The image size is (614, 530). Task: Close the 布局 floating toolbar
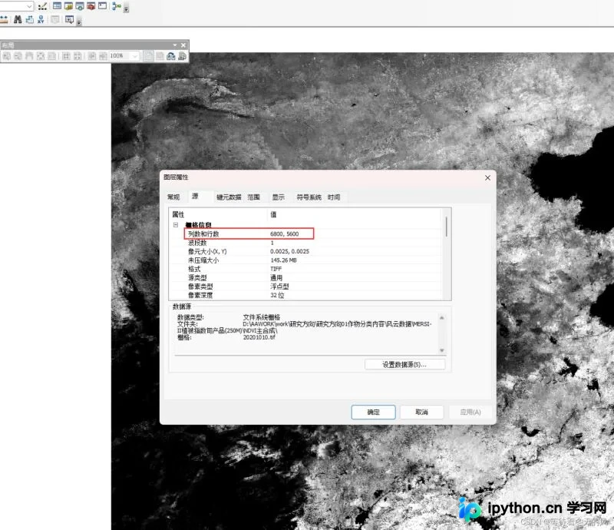(x=183, y=45)
